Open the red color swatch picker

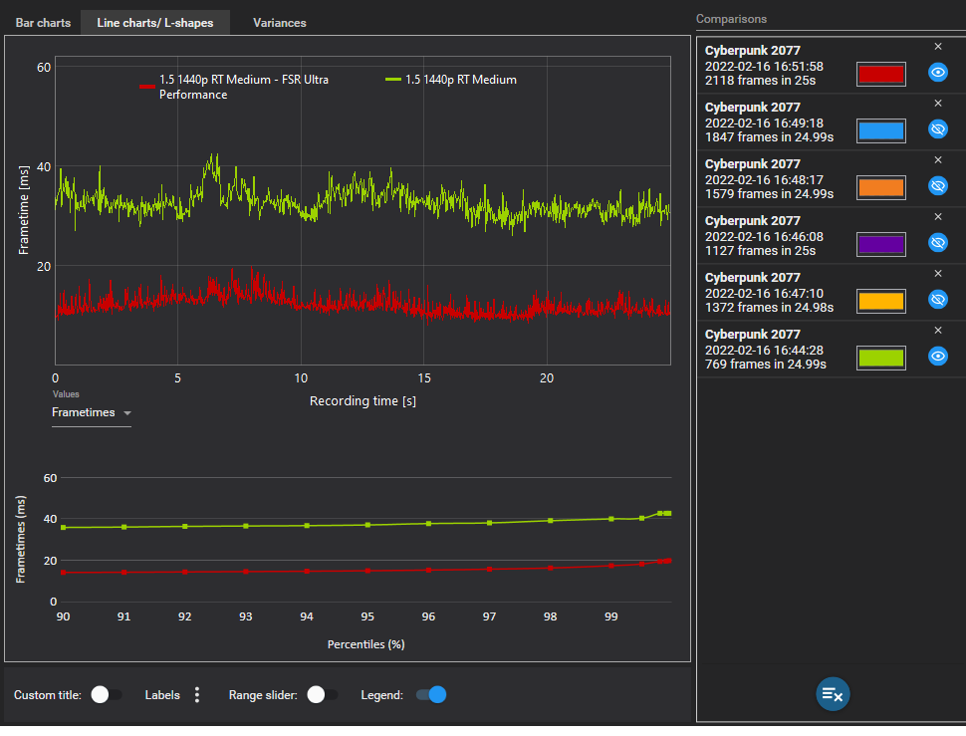pyautogui.click(x=881, y=74)
